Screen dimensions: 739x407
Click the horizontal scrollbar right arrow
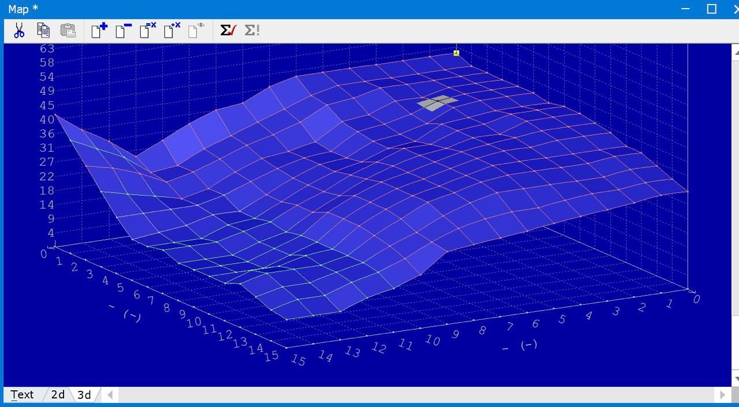click(x=722, y=395)
